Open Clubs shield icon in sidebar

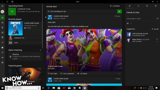2,37
